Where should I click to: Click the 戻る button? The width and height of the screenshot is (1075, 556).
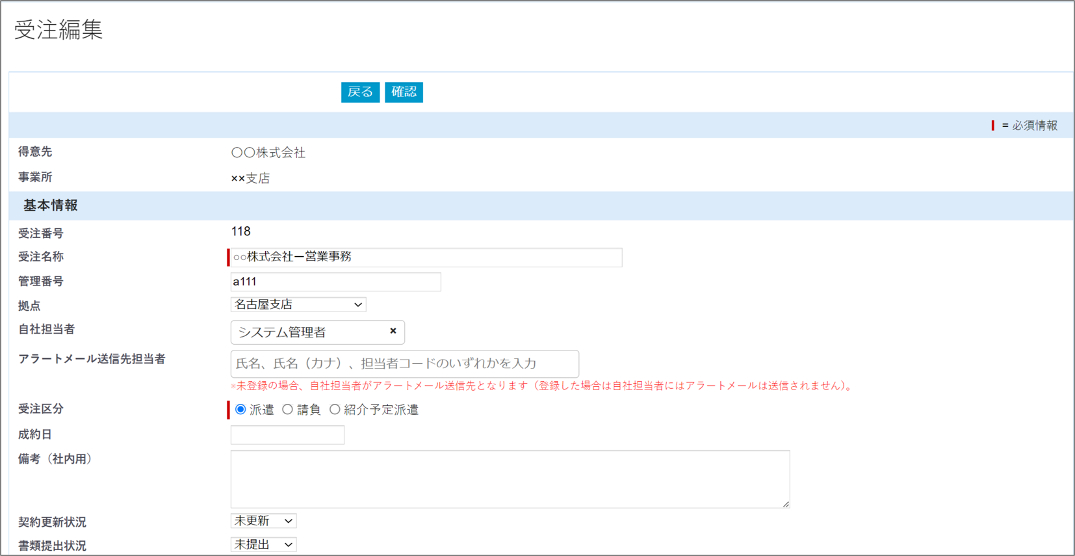360,92
